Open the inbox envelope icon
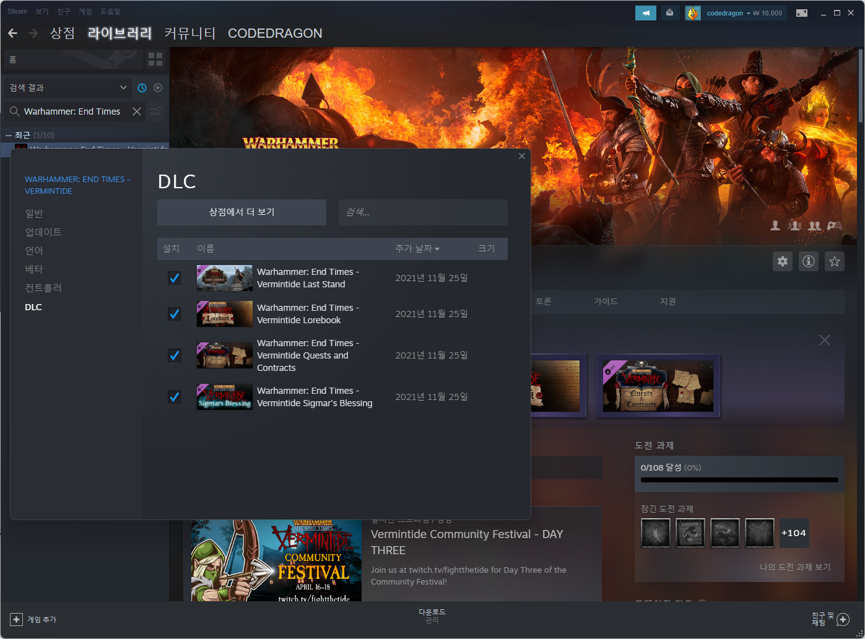 pos(669,13)
